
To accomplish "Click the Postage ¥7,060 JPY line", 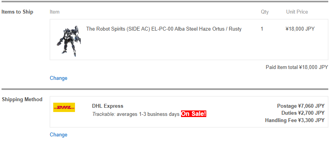I will 301,106.
